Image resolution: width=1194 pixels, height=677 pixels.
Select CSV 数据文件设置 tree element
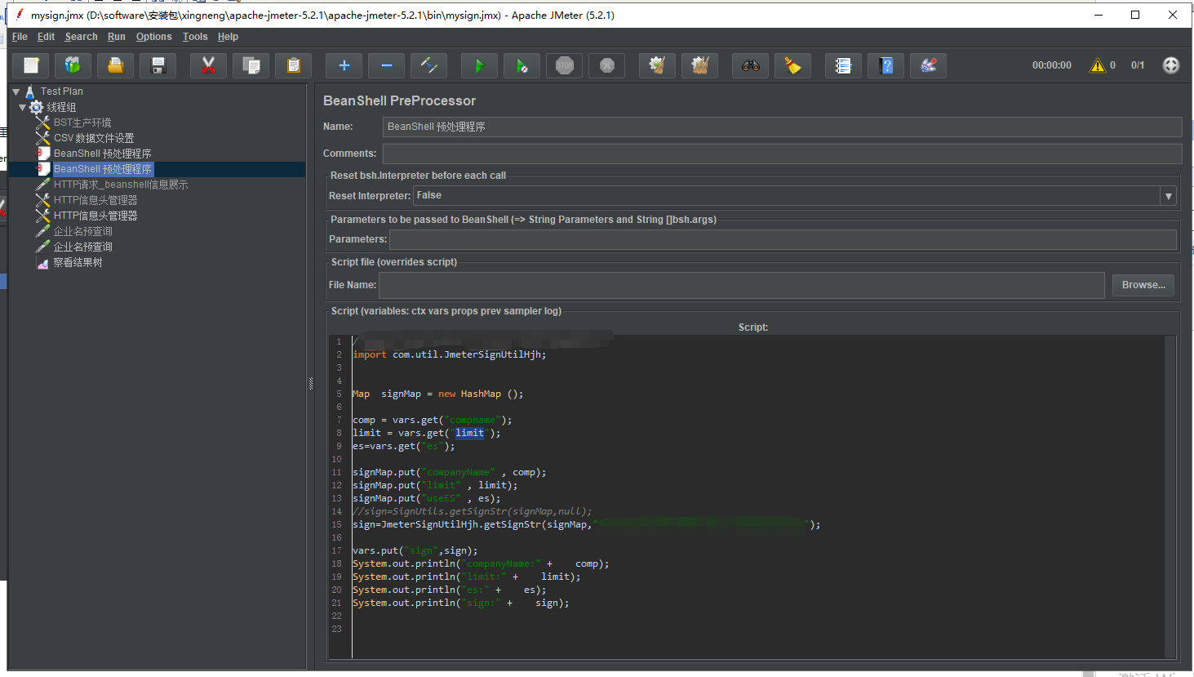93,138
